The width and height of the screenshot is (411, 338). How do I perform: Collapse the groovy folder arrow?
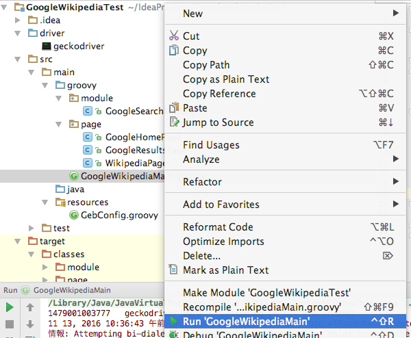[x=45, y=86]
